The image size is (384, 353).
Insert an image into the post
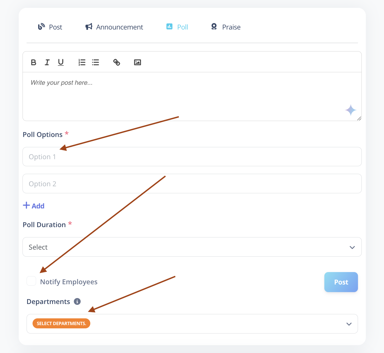tap(137, 62)
